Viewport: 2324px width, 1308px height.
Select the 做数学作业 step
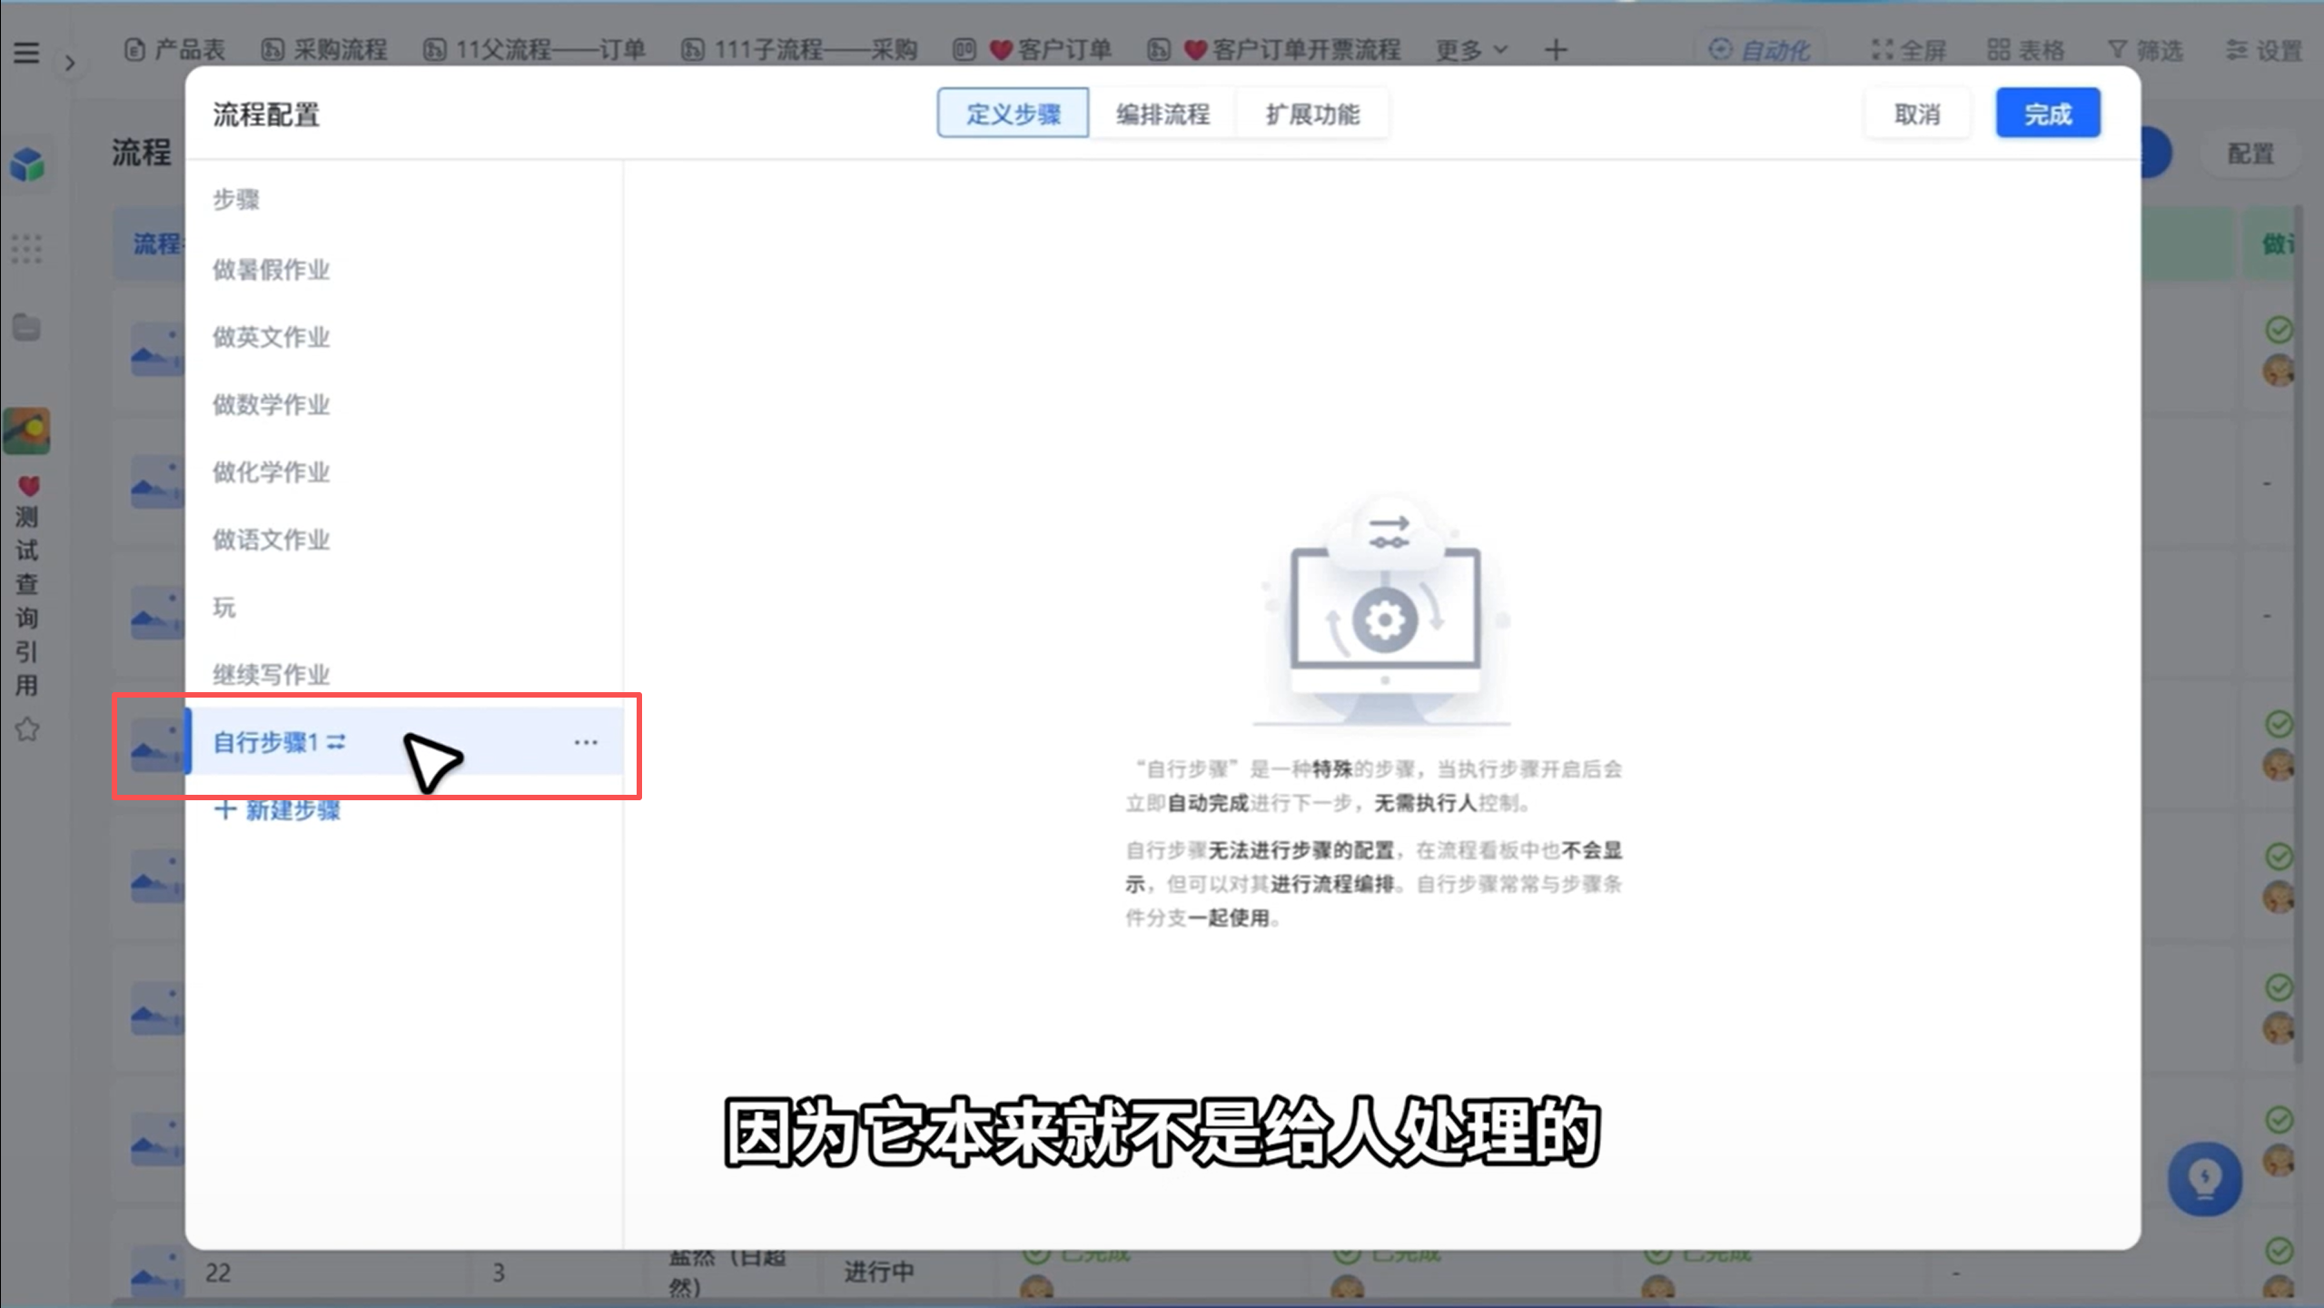tap(404, 404)
